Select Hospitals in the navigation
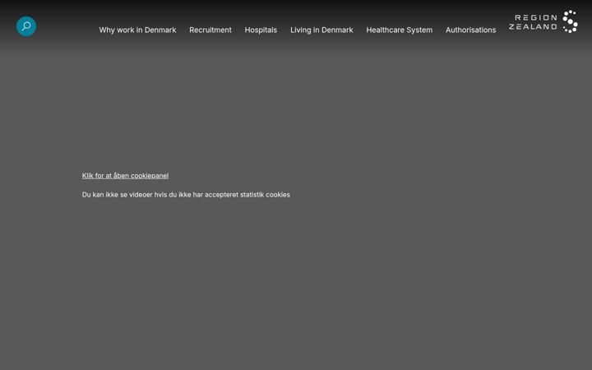 coord(261,30)
